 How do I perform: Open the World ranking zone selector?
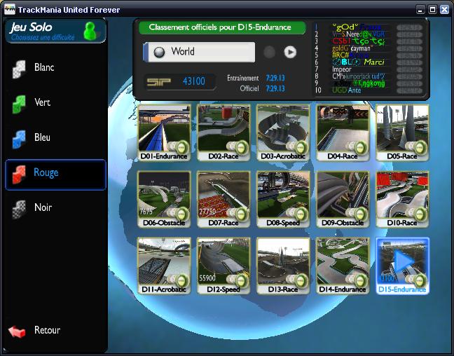click(x=199, y=52)
